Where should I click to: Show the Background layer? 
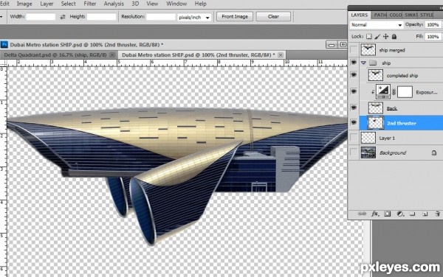354,152
